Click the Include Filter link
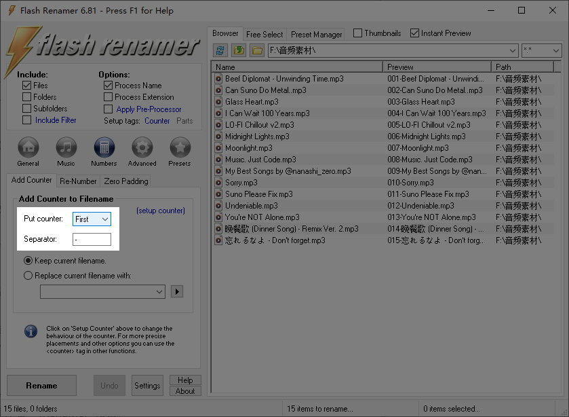Image resolution: width=569 pixels, height=417 pixels. [56, 120]
